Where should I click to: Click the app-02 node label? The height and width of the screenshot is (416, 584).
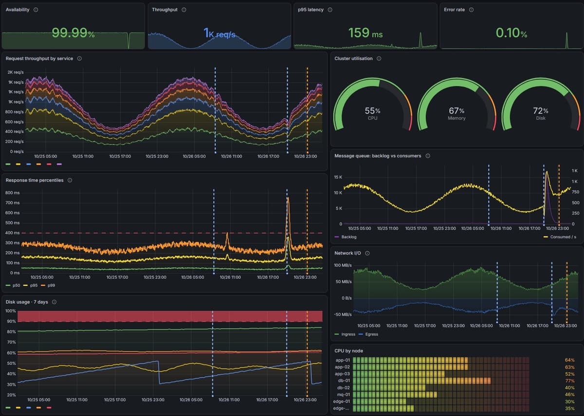coord(343,367)
